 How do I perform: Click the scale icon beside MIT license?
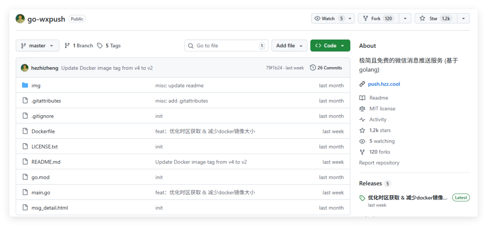coord(362,109)
